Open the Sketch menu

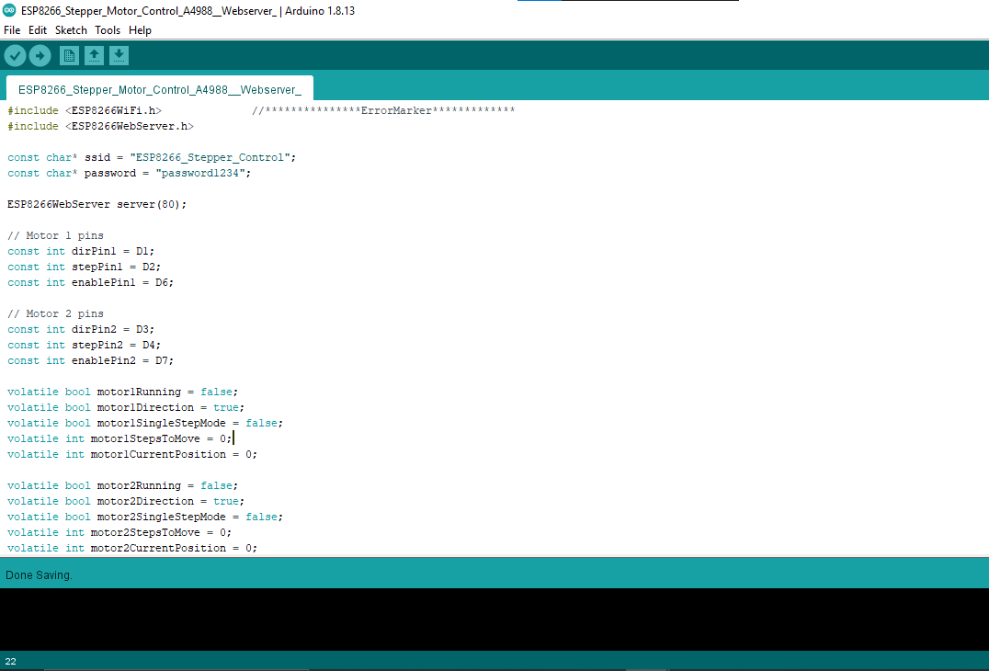tap(71, 30)
